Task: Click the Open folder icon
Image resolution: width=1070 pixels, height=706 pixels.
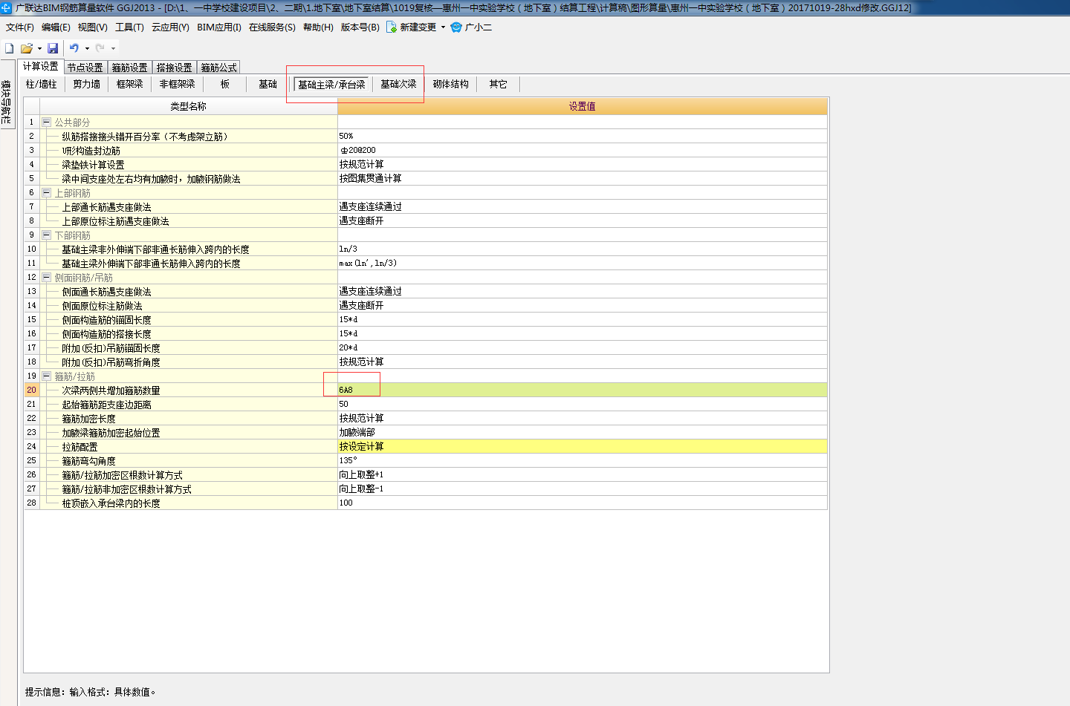Action: pyautogui.click(x=27, y=48)
